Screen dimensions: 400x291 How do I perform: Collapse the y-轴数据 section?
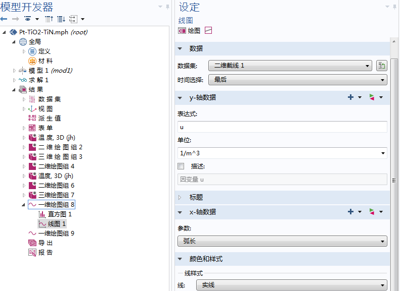point(180,98)
